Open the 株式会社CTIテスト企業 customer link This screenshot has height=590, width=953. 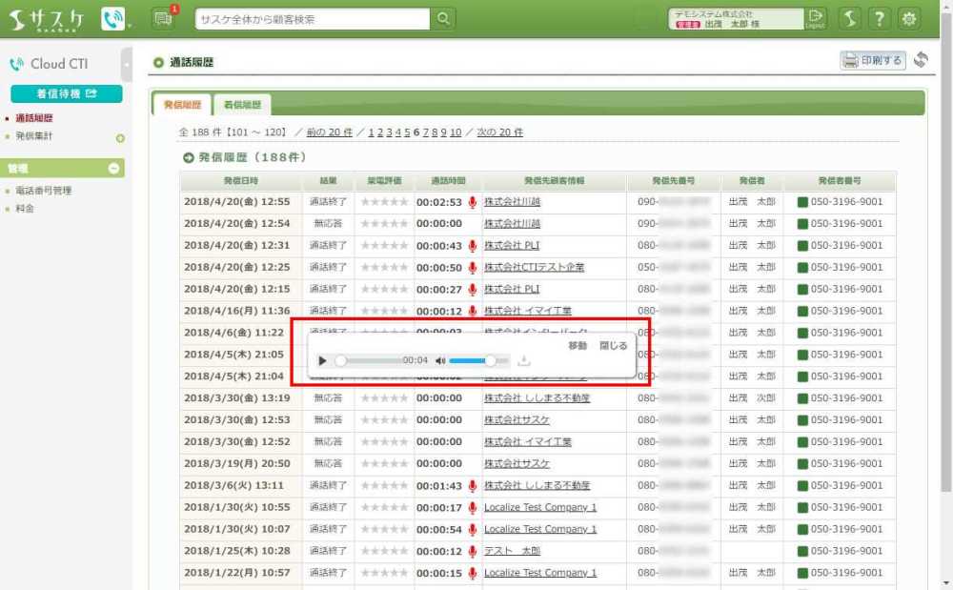click(534, 268)
